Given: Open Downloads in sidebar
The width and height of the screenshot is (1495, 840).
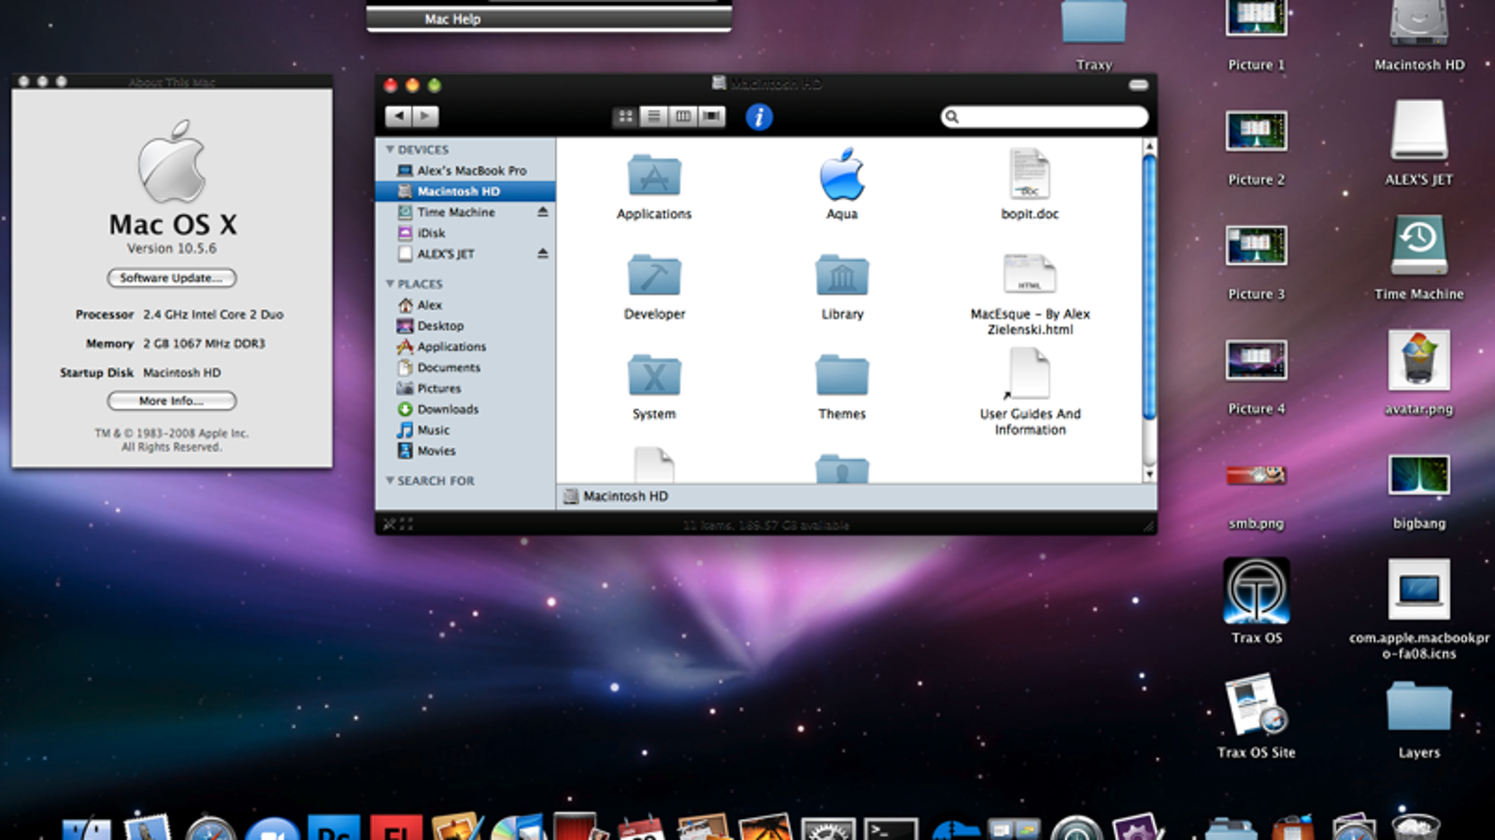Looking at the screenshot, I should coord(465,409).
